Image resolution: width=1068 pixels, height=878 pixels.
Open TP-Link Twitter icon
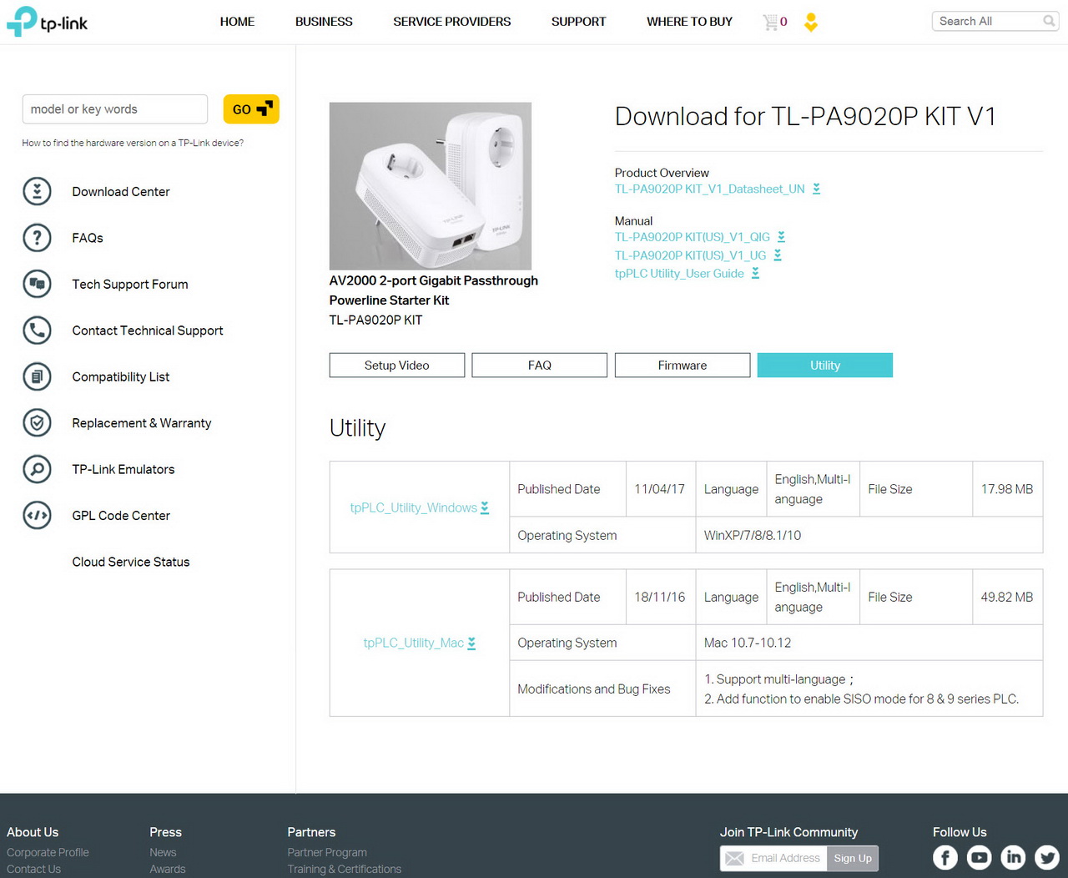1047,857
